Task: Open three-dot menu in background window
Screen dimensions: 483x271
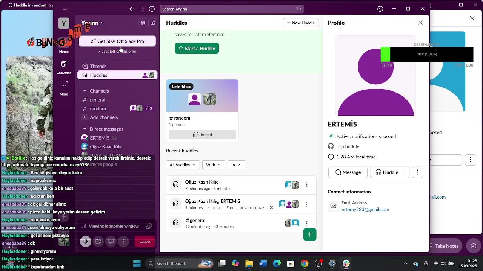Action: click(x=470, y=160)
